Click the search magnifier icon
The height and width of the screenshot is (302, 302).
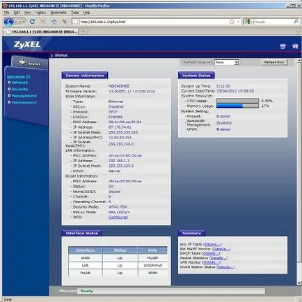pos(296,22)
